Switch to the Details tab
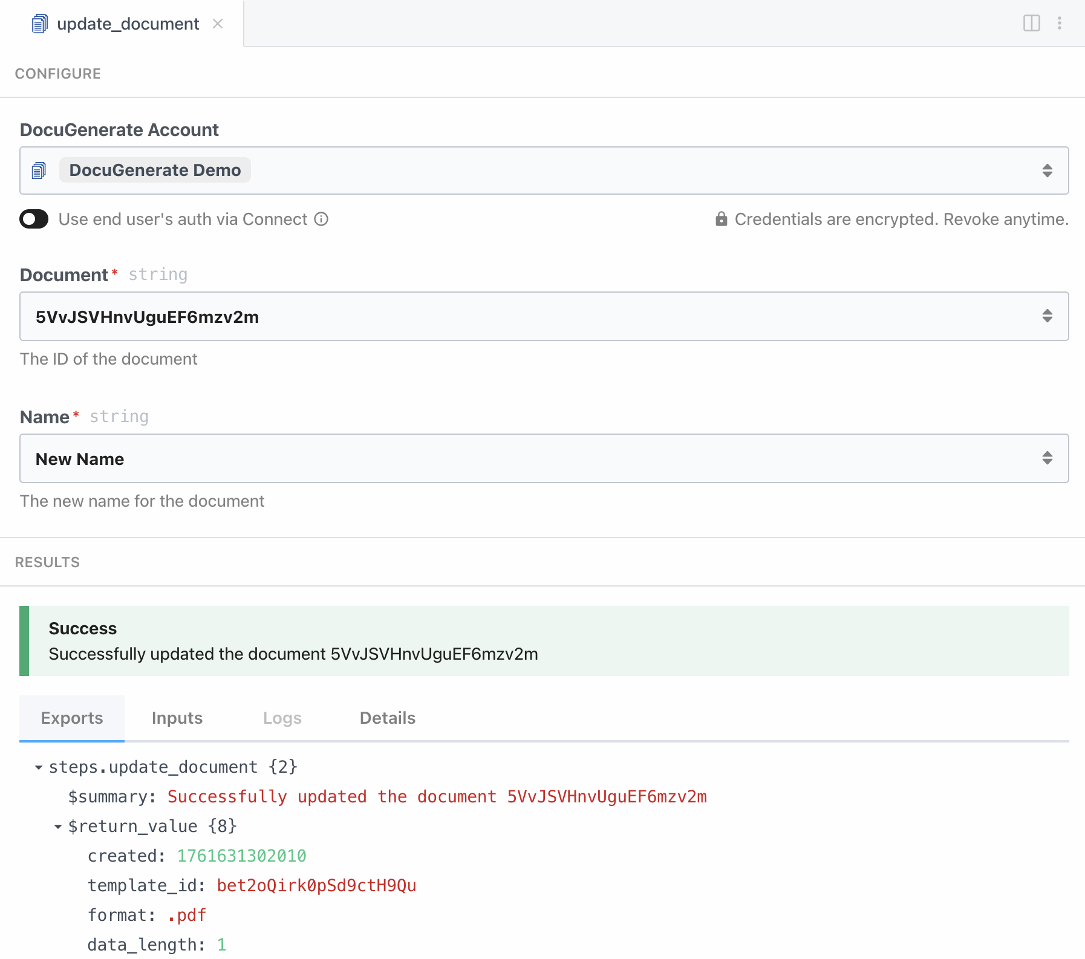This screenshot has width=1085, height=959. point(388,718)
